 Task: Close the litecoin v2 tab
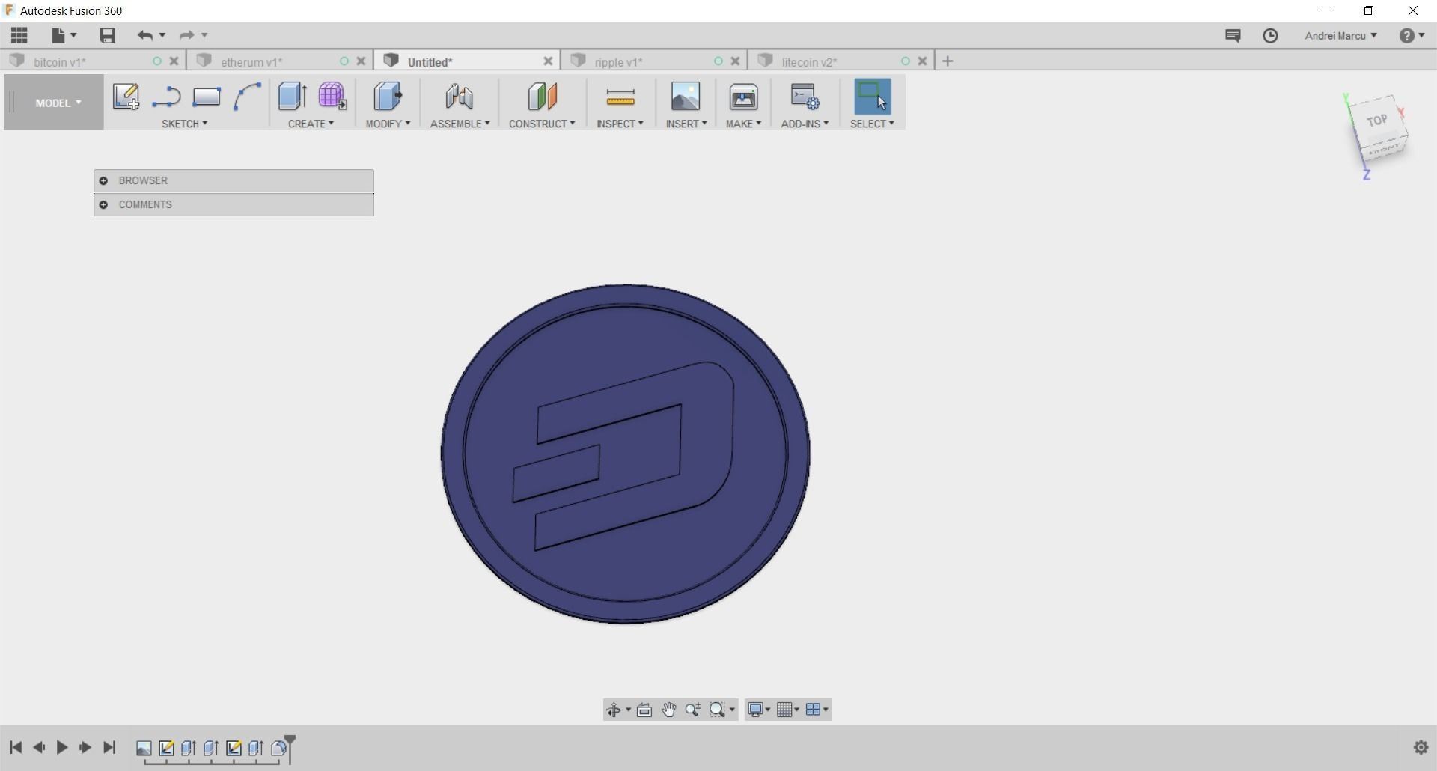tap(922, 61)
